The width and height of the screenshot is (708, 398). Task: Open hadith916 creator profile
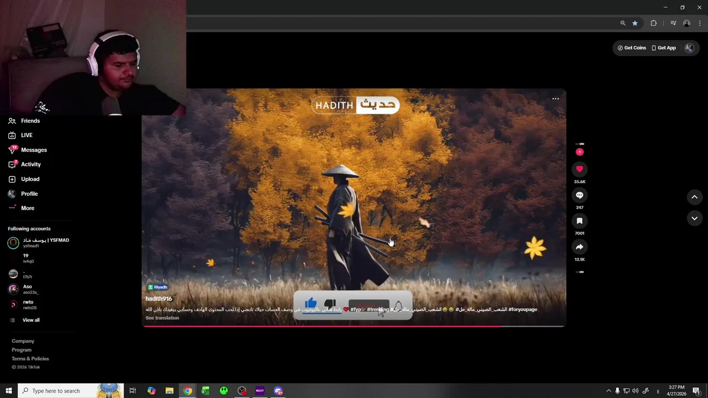(159, 298)
